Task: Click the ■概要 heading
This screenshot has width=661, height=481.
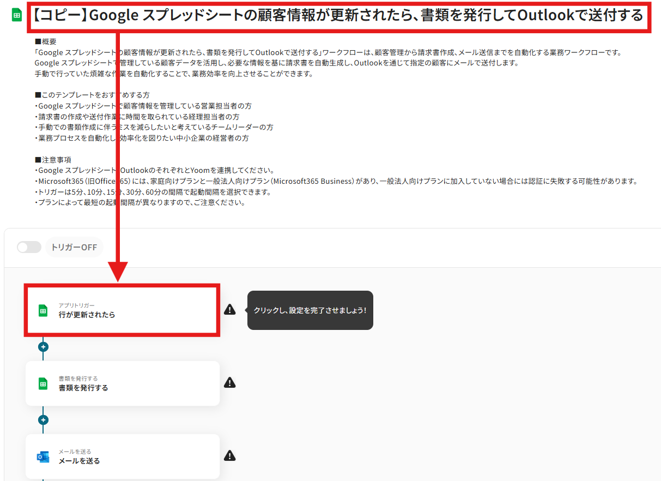Action: coord(45,41)
